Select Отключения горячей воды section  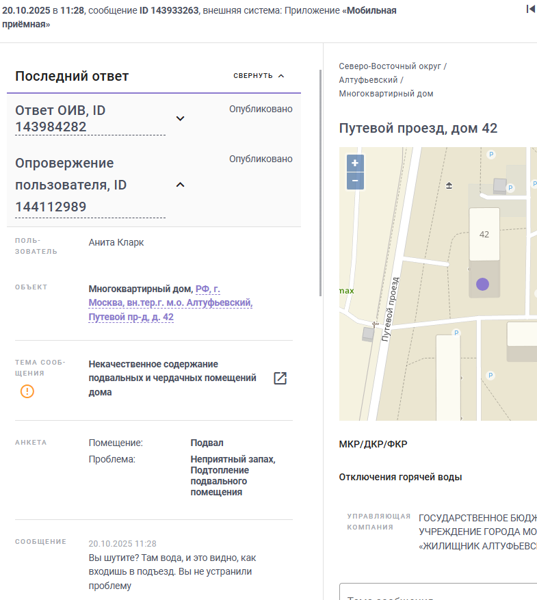[400, 477]
